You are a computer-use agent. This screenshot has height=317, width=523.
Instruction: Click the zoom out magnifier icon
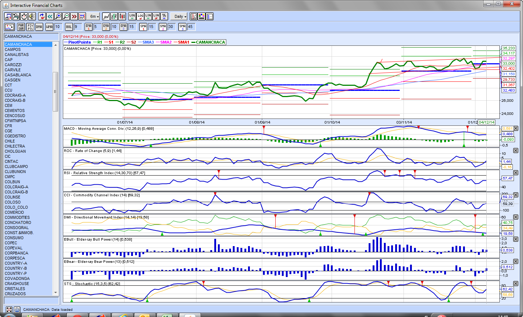click(66, 16)
